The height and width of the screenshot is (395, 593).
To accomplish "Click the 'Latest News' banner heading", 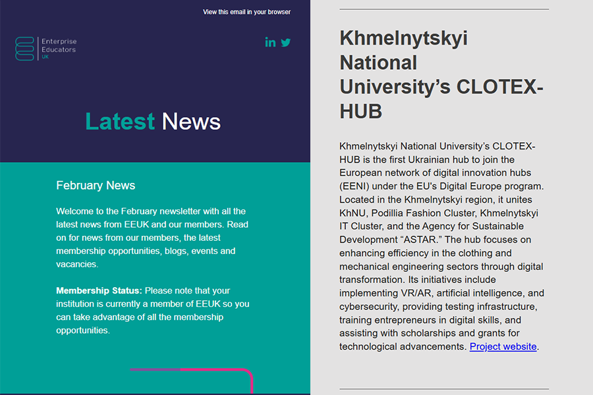I will pos(153,122).
